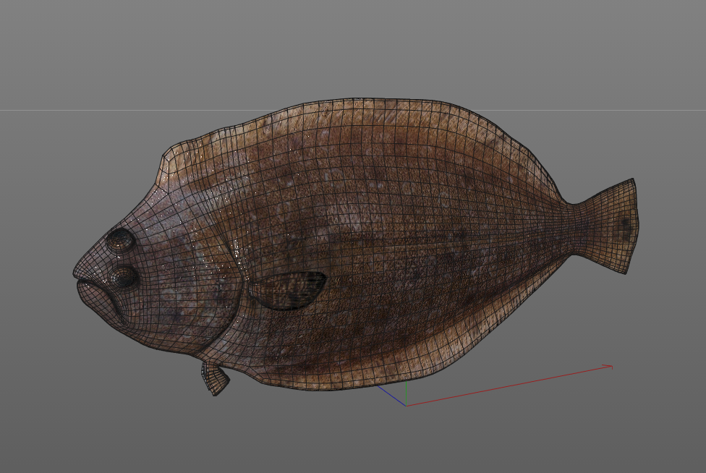The image size is (706, 473).
Task: Select the dark pectoral fin on the fish
Action: point(288,290)
